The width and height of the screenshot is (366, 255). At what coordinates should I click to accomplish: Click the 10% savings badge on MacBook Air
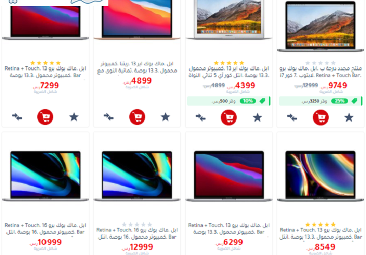click(248, 101)
